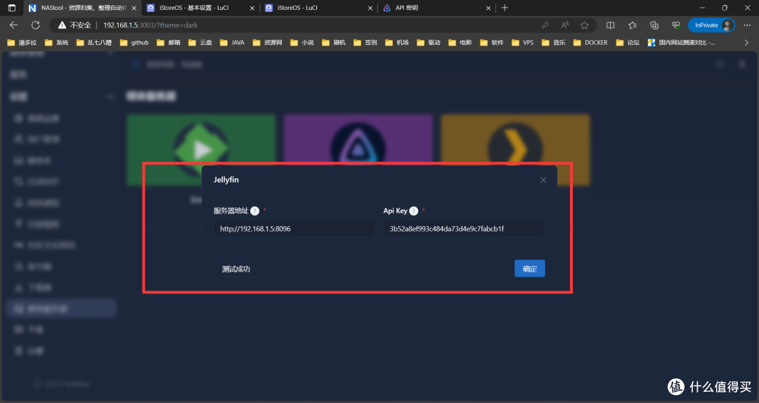Open the 刷机 bookmark folder
Image resolution: width=759 pixels, height=403 pixels.
[x=334, y=43]
